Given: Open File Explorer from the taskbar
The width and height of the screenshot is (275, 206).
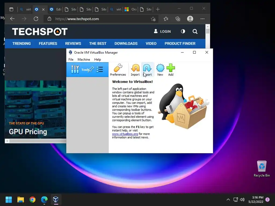Looking at the screenshot, I should tap(20, 200).
